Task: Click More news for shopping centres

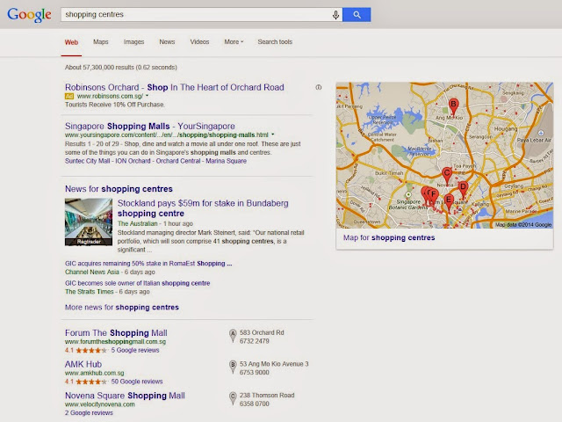Action: 122,307
